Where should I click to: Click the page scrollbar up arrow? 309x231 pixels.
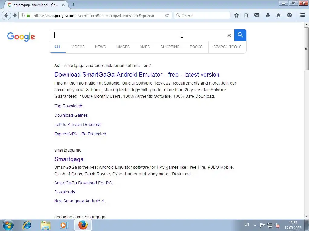point(307,25)
